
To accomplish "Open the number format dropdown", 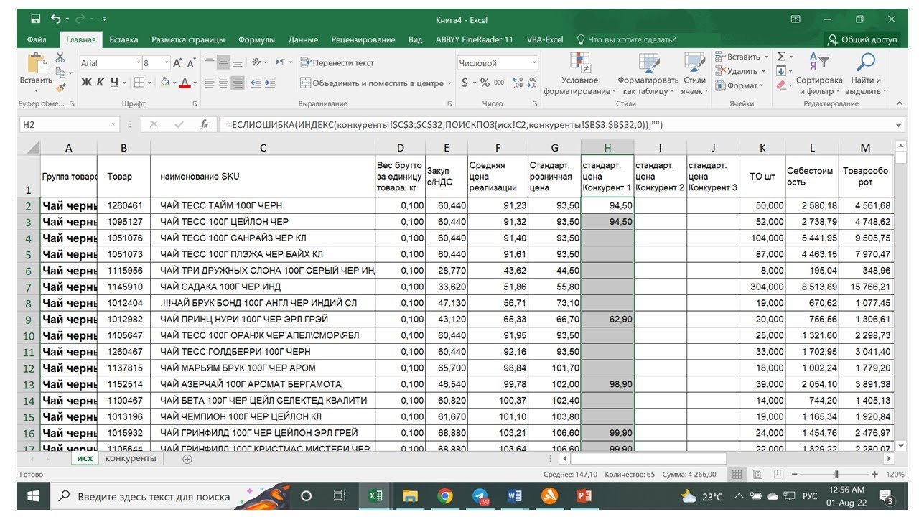I will pyautogui.click(x=534, y=63).
